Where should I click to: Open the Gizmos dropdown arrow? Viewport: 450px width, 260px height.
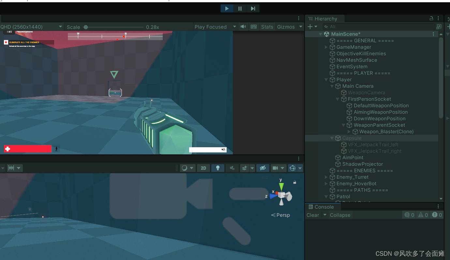(301, 27)
